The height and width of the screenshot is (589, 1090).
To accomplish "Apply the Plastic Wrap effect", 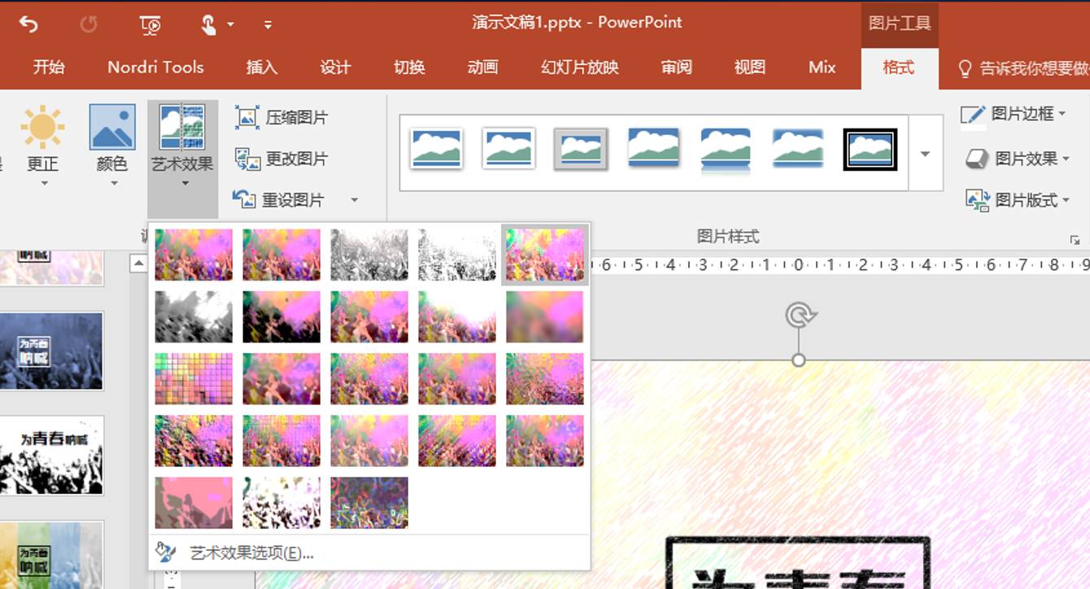I will [x=545, y=440].
